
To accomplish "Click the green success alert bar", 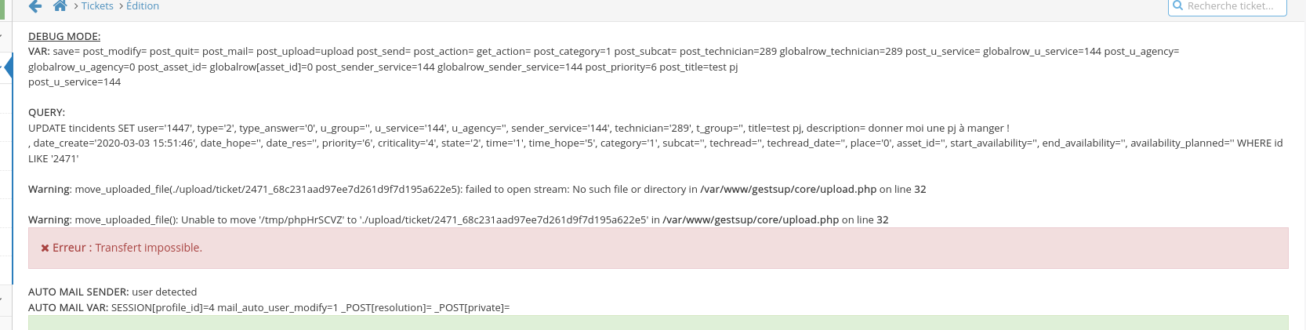I will coord(658,323).
